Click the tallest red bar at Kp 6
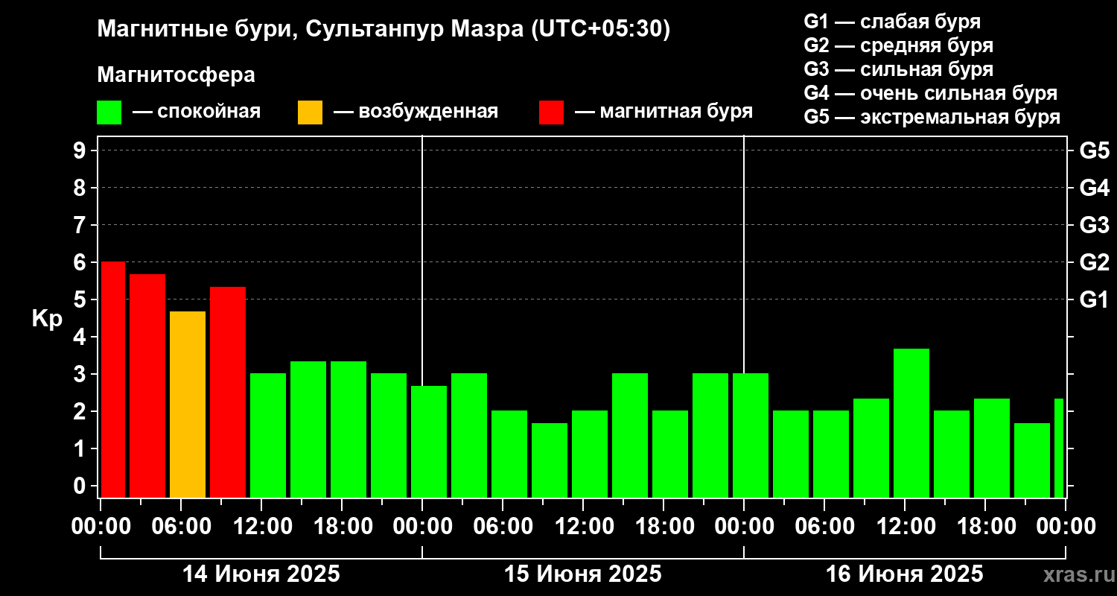Viewport: 1117px width, 596px height. pos(112,380)
